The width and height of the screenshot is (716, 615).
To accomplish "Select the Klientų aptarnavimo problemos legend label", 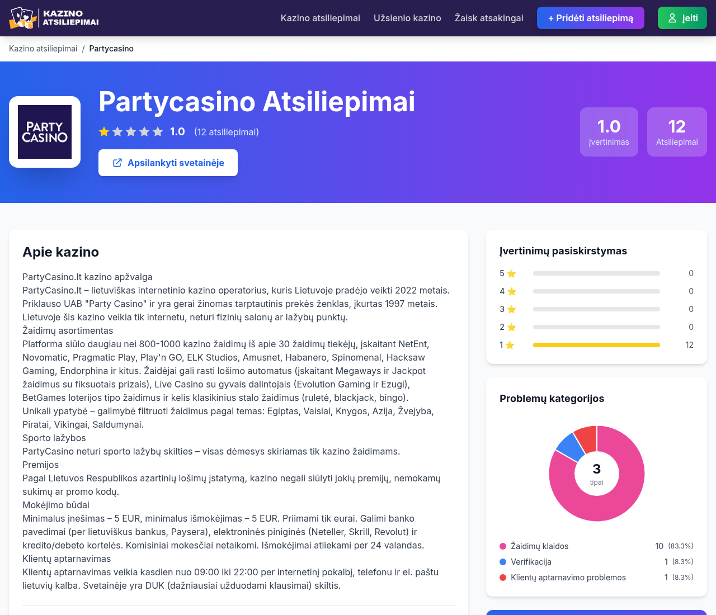I will tap(568, 578).
